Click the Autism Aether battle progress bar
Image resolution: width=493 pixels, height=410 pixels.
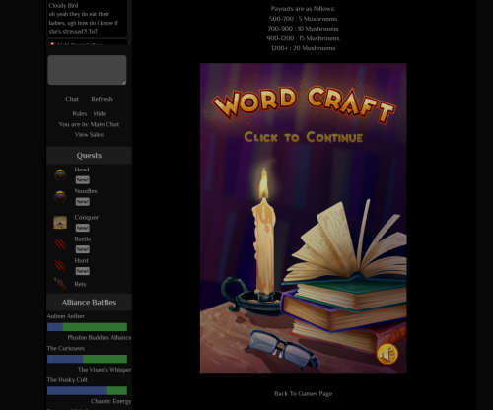87,327
